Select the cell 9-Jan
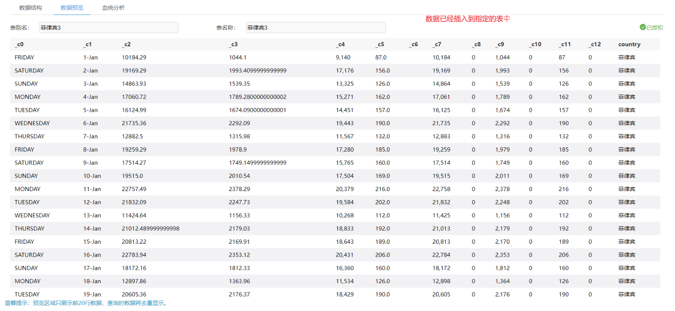675x311 pixels. pos(90,163)
